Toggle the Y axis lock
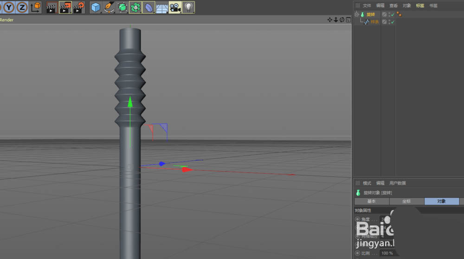464x259 pixels. click(x=9, y=7)
